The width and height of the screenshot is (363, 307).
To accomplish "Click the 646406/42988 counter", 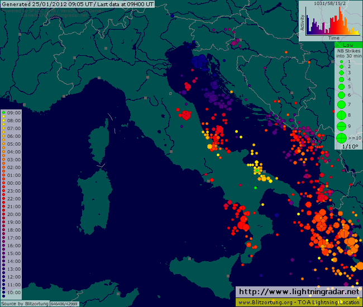I will pos(64,304).
